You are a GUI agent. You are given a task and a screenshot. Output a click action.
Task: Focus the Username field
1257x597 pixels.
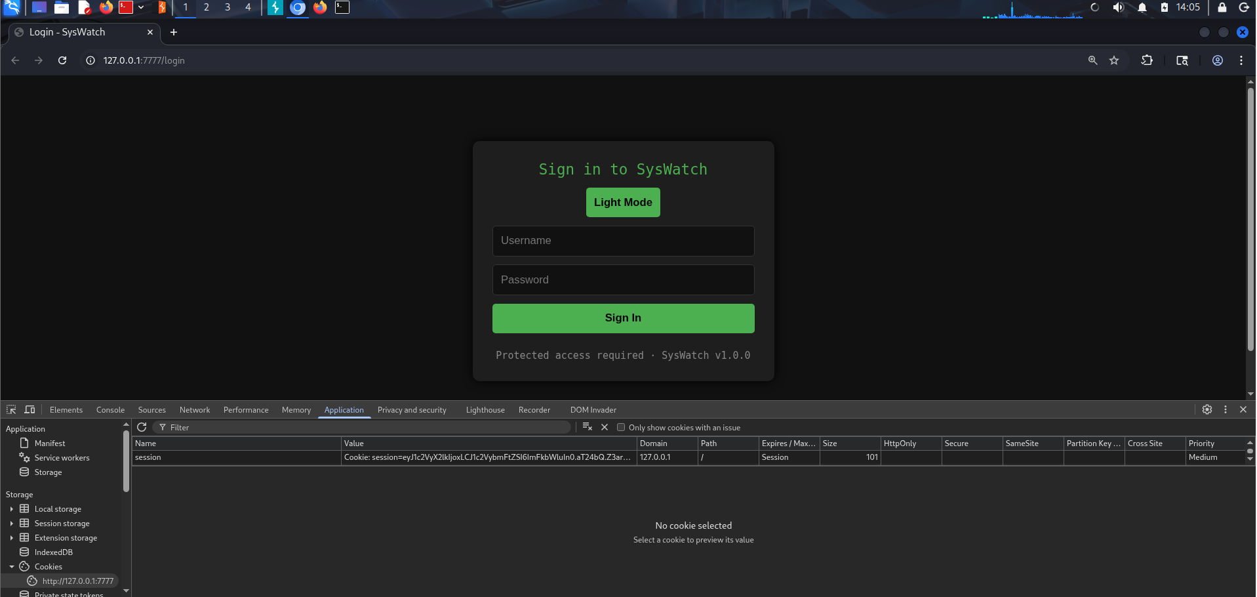[623, 241]
